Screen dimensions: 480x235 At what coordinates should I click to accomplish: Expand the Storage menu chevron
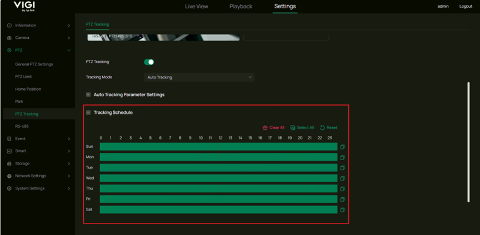69,163
